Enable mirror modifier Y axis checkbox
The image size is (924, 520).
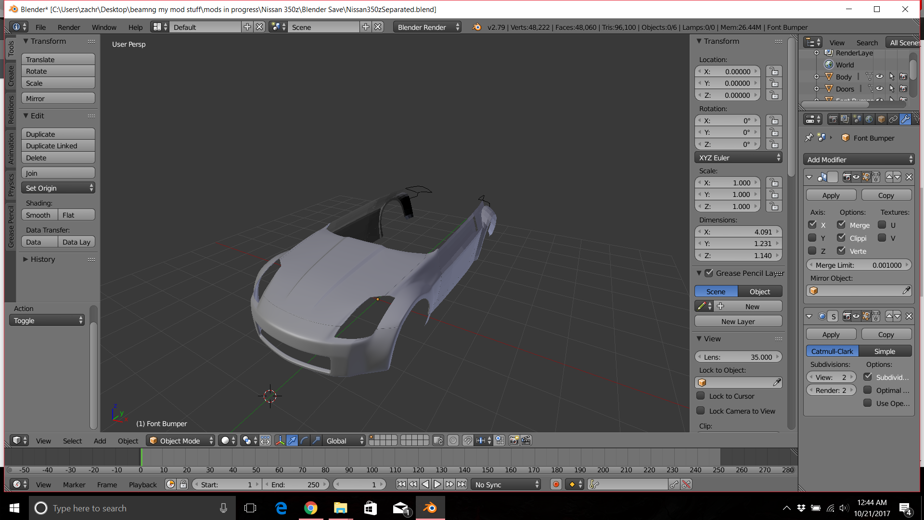[x=812, y=238]
